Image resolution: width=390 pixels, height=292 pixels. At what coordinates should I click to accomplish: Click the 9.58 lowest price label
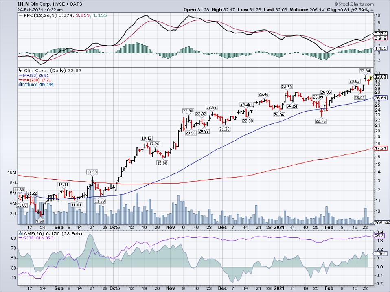click(40, 221)
